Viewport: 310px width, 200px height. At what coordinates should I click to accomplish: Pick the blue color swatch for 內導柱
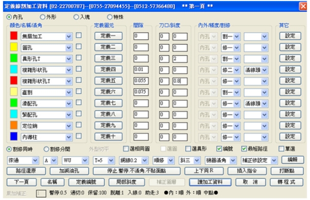(14, 136)
